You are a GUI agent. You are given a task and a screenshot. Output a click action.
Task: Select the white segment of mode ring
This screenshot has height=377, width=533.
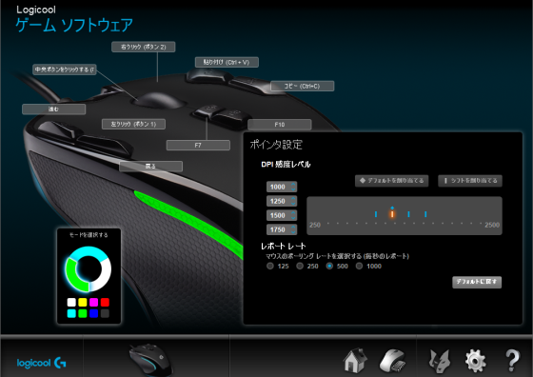(x=104, y=276)
